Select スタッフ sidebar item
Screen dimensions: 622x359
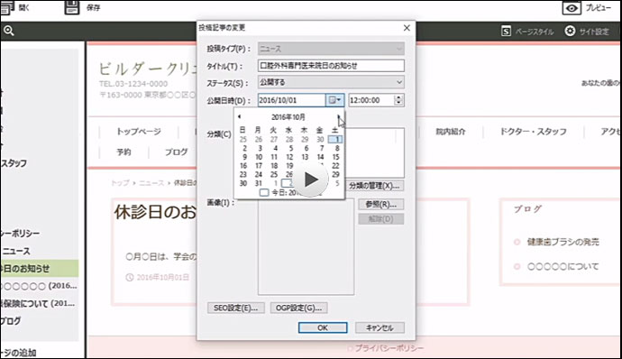[14, 163]
